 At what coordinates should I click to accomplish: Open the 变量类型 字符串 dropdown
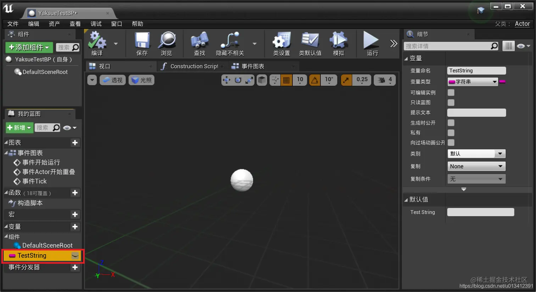point(473,82)
